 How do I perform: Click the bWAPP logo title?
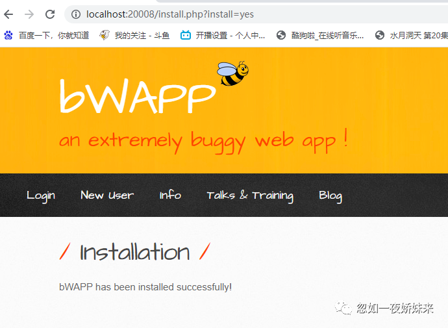coord(138,96)
